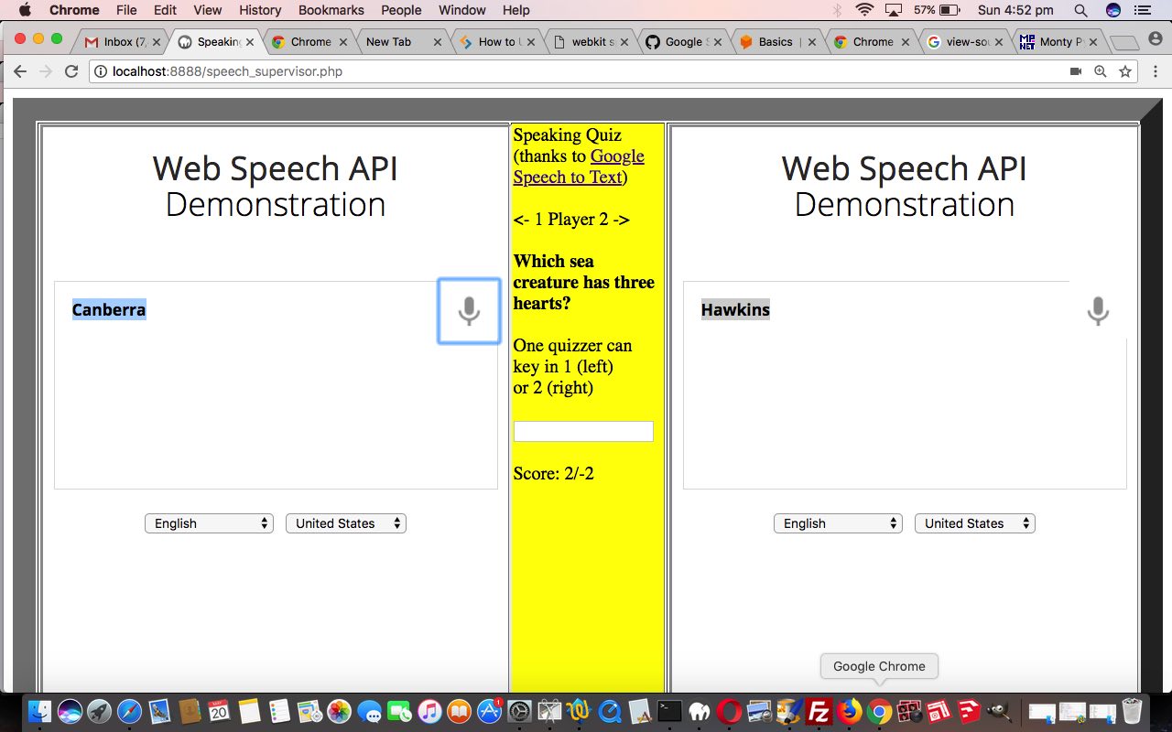Click the back navigation arrow
The image size is (1172, 732).
tap(20, 71)
